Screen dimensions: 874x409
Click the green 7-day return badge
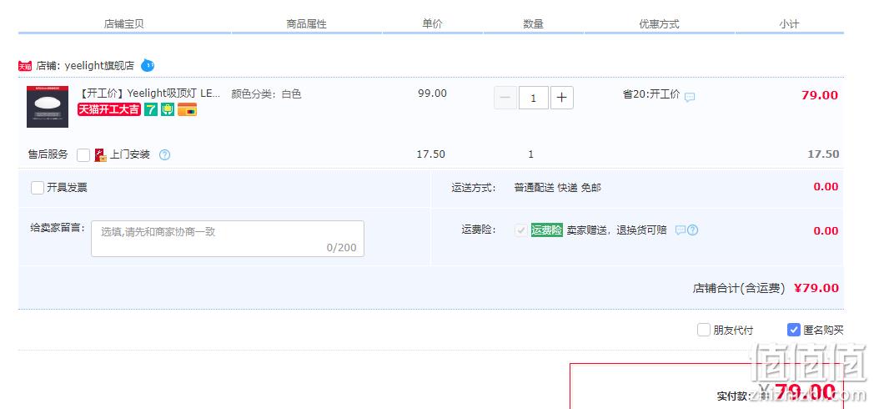pyautogui.click(x=150, y=109)
